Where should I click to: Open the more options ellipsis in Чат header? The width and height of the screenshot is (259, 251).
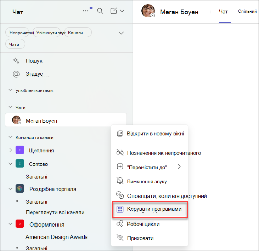pos(85,11)
